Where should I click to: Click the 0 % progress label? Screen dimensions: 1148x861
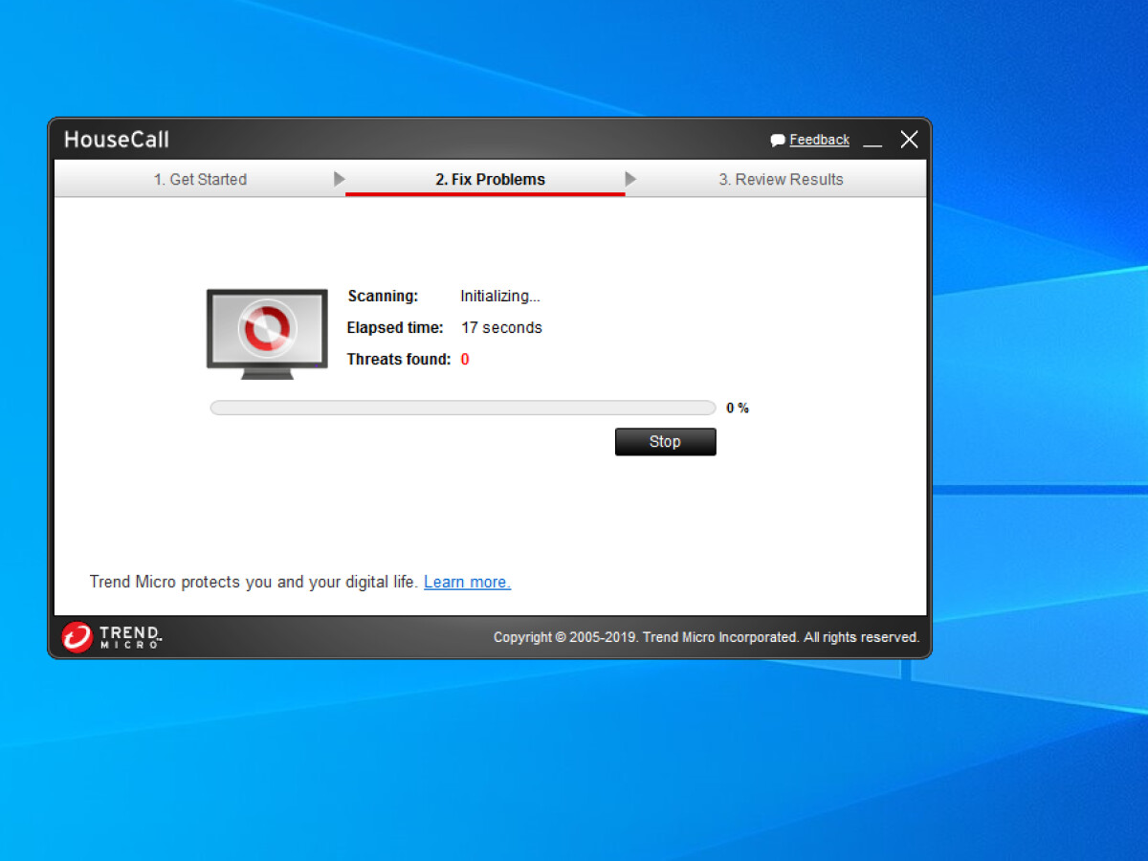coord(737,408)
